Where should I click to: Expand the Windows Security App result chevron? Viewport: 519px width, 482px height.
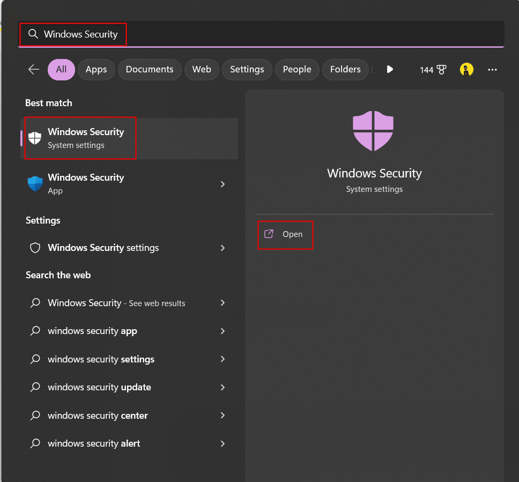(223, 184)
